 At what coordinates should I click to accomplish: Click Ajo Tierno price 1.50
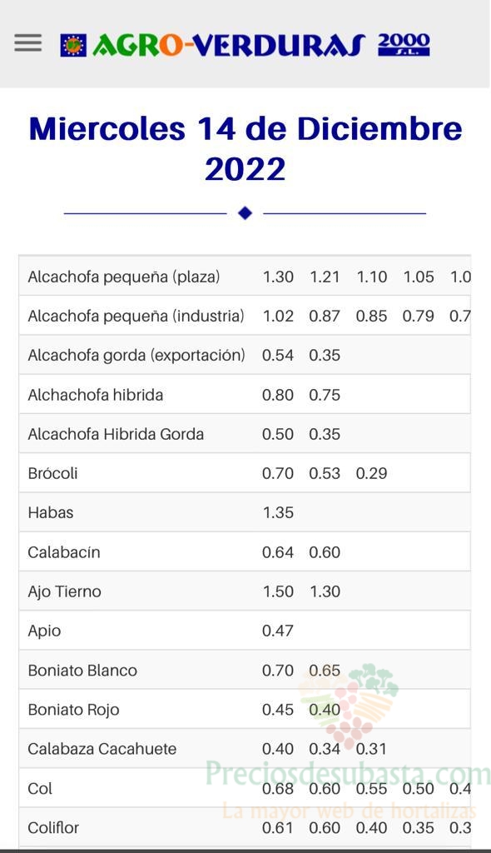[279, 591]
